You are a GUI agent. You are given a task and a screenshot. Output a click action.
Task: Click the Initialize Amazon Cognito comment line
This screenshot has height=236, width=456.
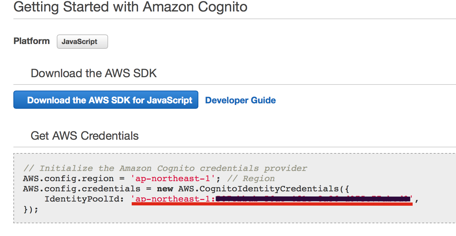point(165,168)
